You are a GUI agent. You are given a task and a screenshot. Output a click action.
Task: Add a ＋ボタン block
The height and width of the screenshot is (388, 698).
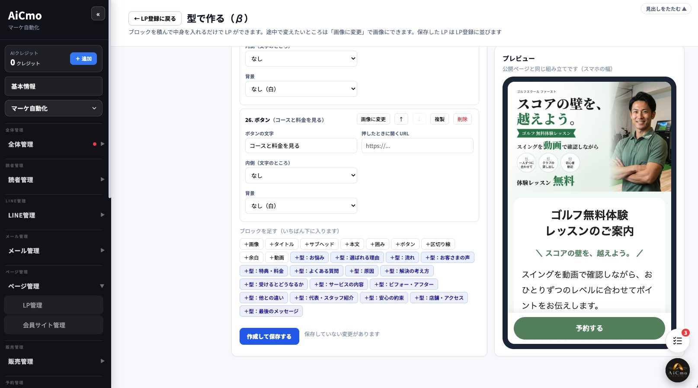[x=405, y=244]
